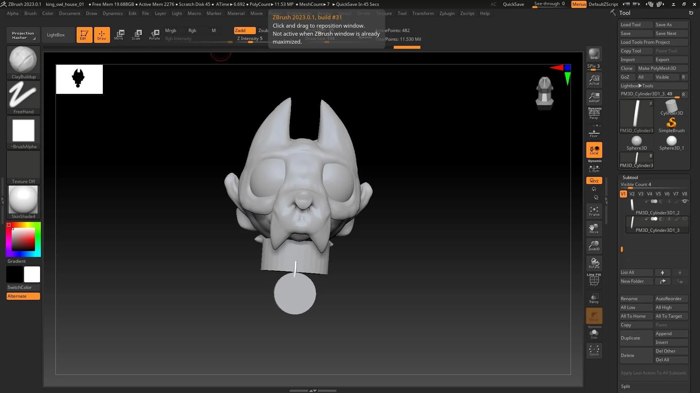Screen dimensions: 700x393
Task: Click the Zoom3D navigation icon
Action: [x=594, y=246]
